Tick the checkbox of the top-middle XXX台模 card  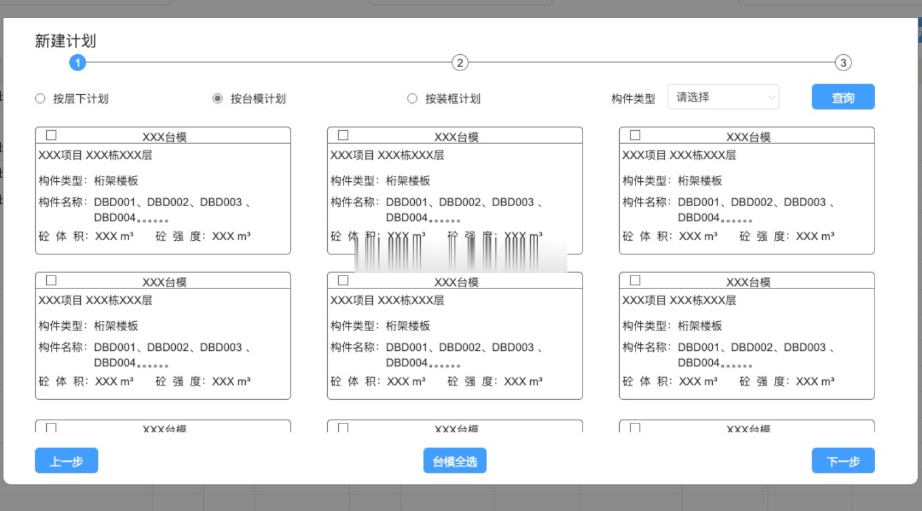[343, 135]
